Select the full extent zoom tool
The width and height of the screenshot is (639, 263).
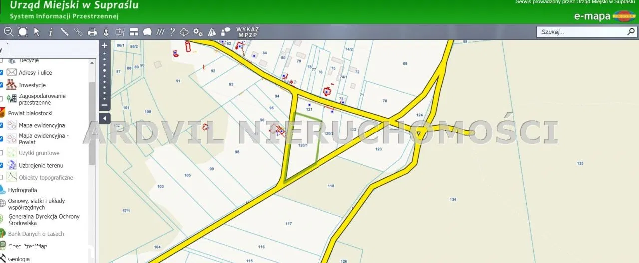[23, 32]
